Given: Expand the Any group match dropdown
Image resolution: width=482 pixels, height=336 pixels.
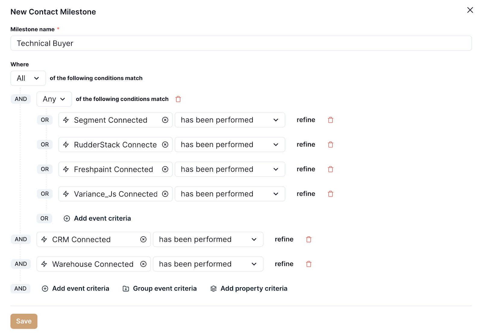Looking at the screenshot, I should coord(54,99).
